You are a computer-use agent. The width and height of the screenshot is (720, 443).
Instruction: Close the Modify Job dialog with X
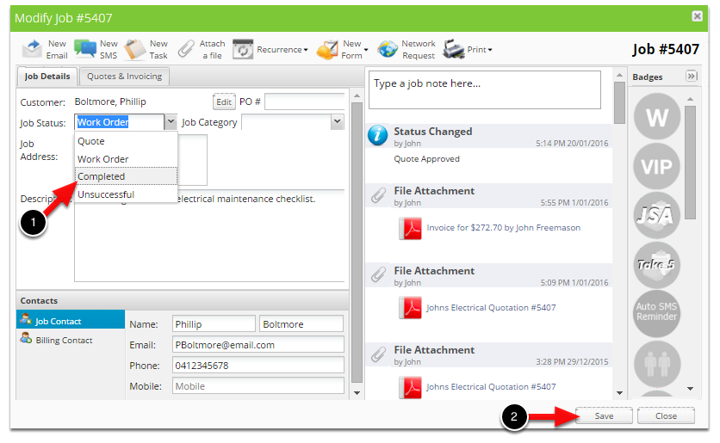pyautogui.click(x=697, y=16)
